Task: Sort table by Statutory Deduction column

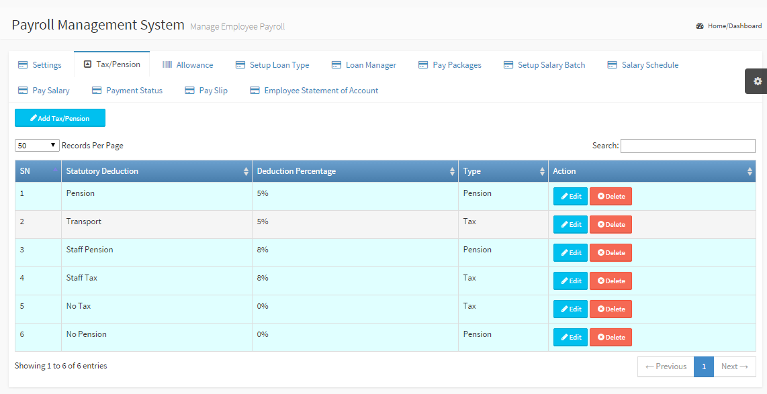Action: [x=156, y=171]
